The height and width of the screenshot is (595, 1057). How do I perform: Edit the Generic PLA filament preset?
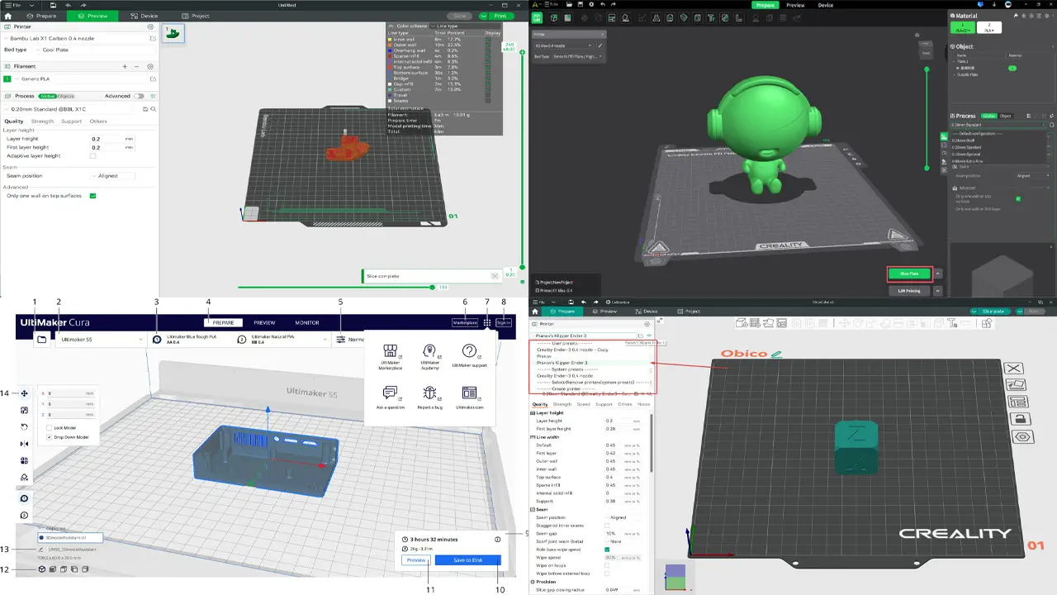coord(153,79)
